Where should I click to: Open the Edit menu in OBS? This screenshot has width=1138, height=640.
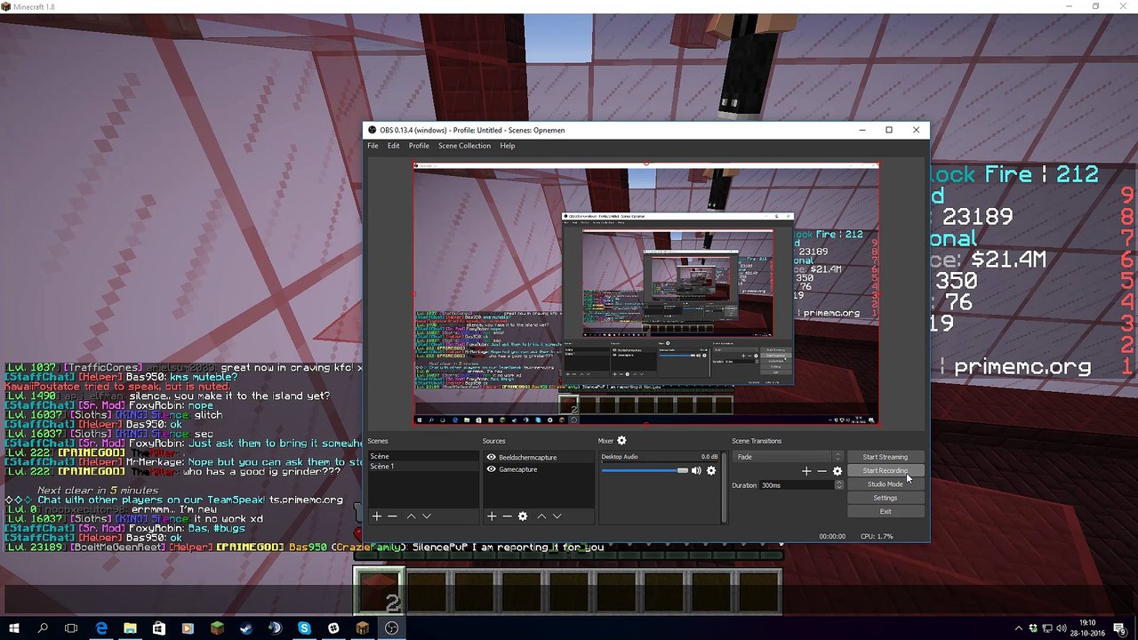point(393,146)
